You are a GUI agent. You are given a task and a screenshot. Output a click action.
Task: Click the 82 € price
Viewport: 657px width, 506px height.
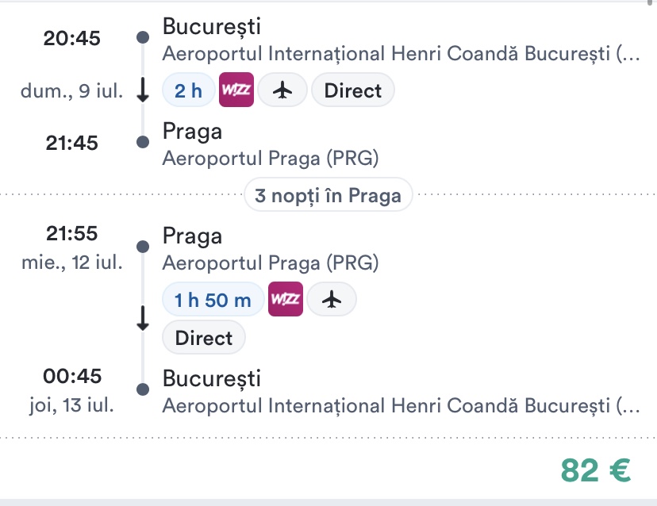[595, 470]
